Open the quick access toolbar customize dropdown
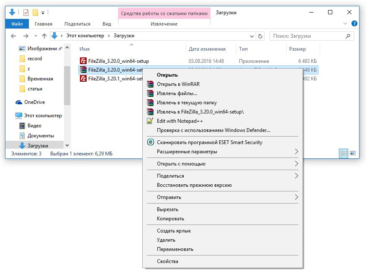Image resolution: width=367 pixels, height=271 pixels. [x=43, y=13]
